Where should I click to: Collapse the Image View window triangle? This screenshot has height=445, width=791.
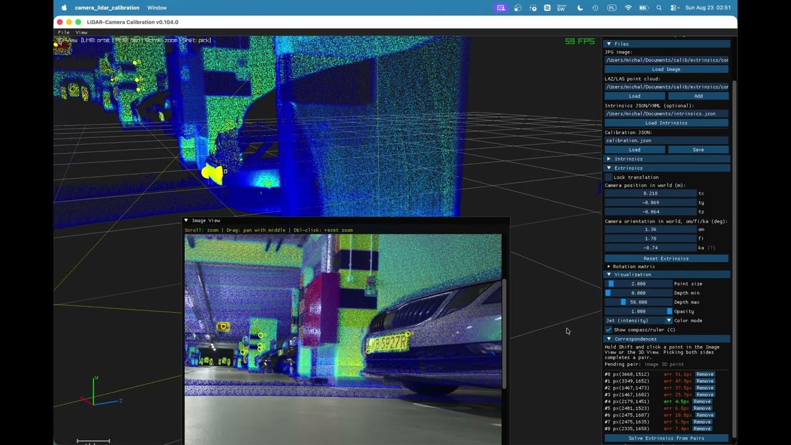pyautogui.click(x=186, y=220)
